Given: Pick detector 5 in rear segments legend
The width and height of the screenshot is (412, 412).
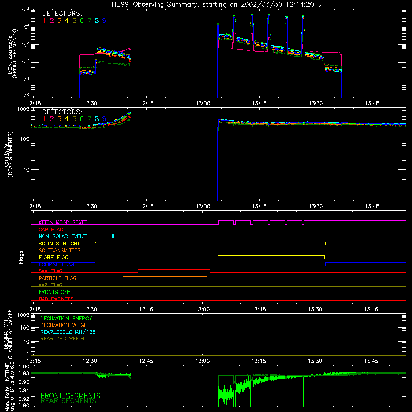Looking at the screenshot, I should 74,119.
